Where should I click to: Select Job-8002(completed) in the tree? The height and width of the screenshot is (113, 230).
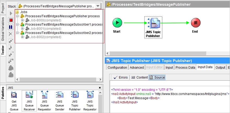pos(46,37)
